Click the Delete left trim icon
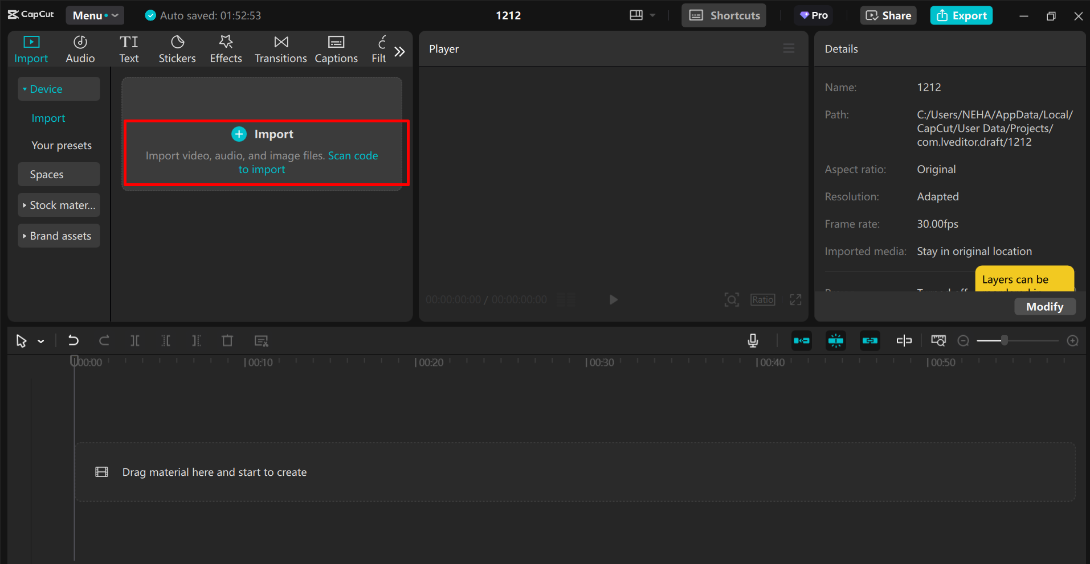This screenshot has height=564, width=1090. click(x=166, y=341)
